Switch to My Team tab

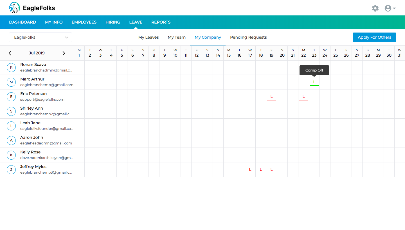[177, 37]
